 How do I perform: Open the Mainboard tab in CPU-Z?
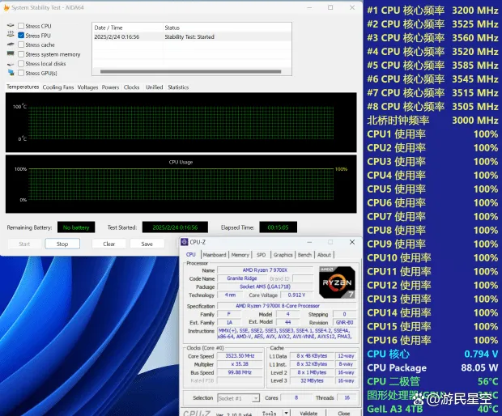coord(215,255)
